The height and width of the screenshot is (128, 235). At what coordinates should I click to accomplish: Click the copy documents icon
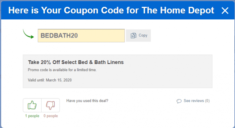133,36
